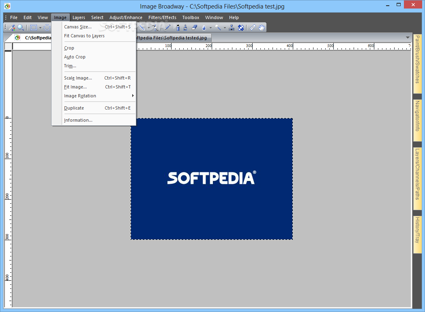Select the measure ruler tool
The image size is (425, 312).
(x=253, y=27)
